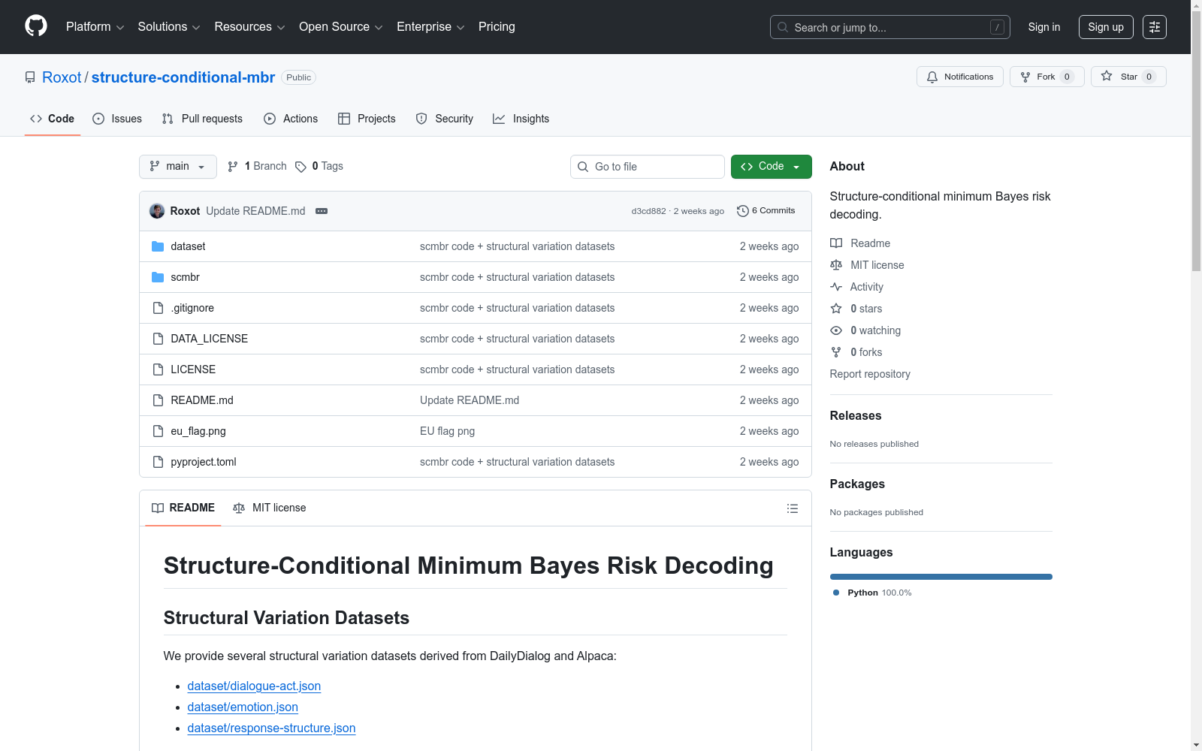This screenshot has height=751, width=1202.
Task: Expand the Enterprise menu
Action: 430,27
